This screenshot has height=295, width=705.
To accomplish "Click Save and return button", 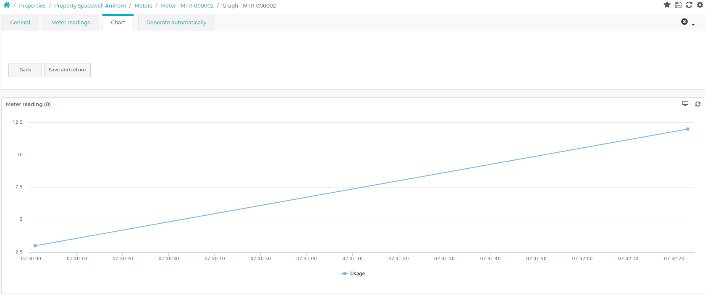I will (67, 70).
